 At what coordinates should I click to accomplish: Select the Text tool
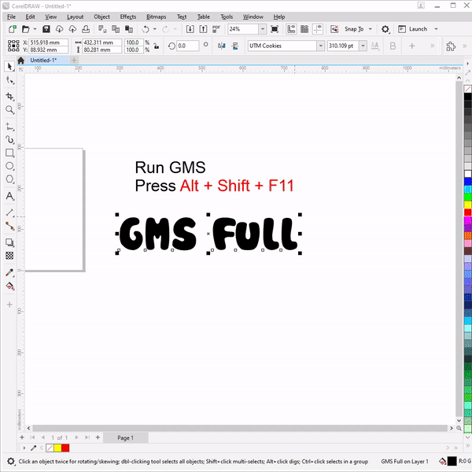coord(9,196)
